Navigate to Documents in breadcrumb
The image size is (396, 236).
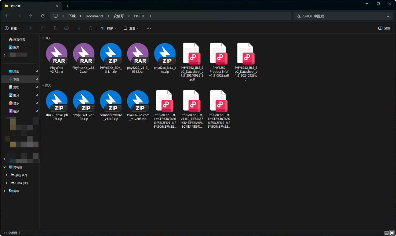(x=94, y=16)
